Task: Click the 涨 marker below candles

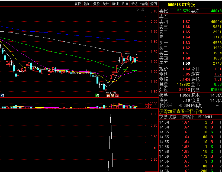Action: pyautogui.click(x=117, y=95)
